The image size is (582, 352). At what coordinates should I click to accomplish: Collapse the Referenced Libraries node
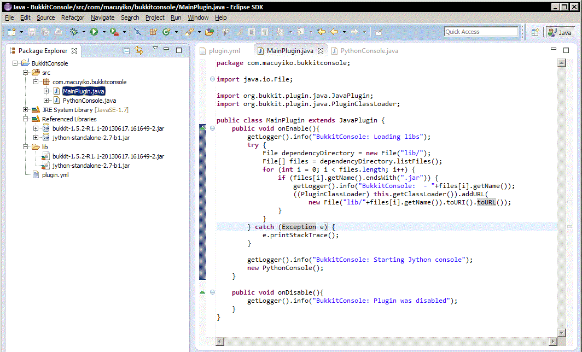pyautogui.click(x=26, y=119)
